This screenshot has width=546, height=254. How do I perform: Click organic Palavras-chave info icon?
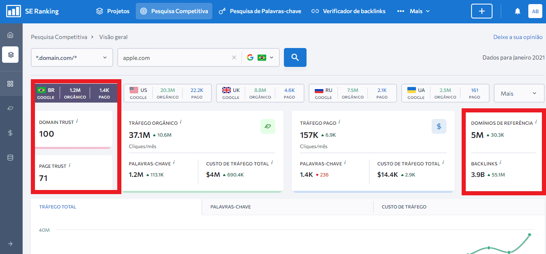pos(174,162)
